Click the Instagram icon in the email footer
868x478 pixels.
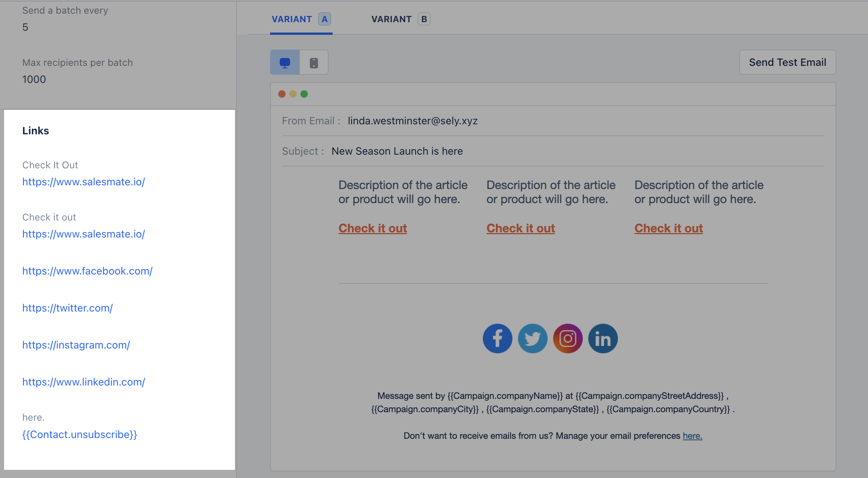pos(567,338)
